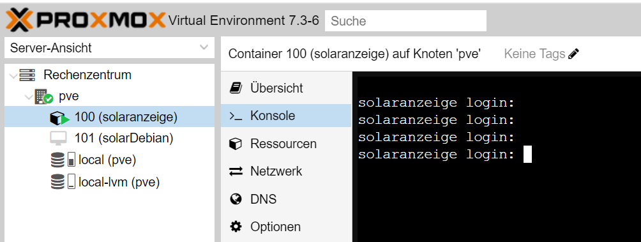Click the pve node icon

click(44, 96)
